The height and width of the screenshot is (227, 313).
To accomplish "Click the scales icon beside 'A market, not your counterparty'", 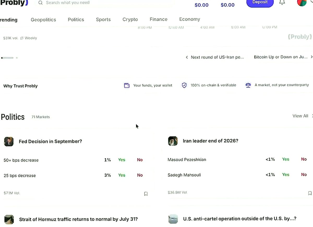I will [x=248, y=85].
